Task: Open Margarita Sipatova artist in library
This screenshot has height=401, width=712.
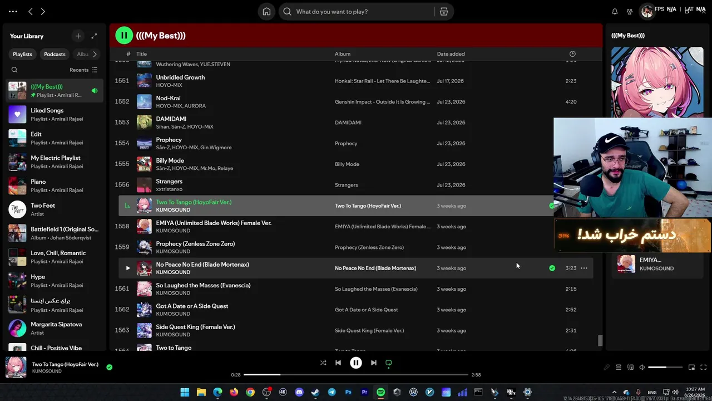Action: [x=53, y=328]
